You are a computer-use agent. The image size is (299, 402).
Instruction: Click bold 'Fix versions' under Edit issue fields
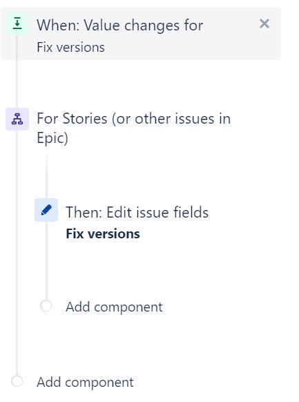pos(103,234)
